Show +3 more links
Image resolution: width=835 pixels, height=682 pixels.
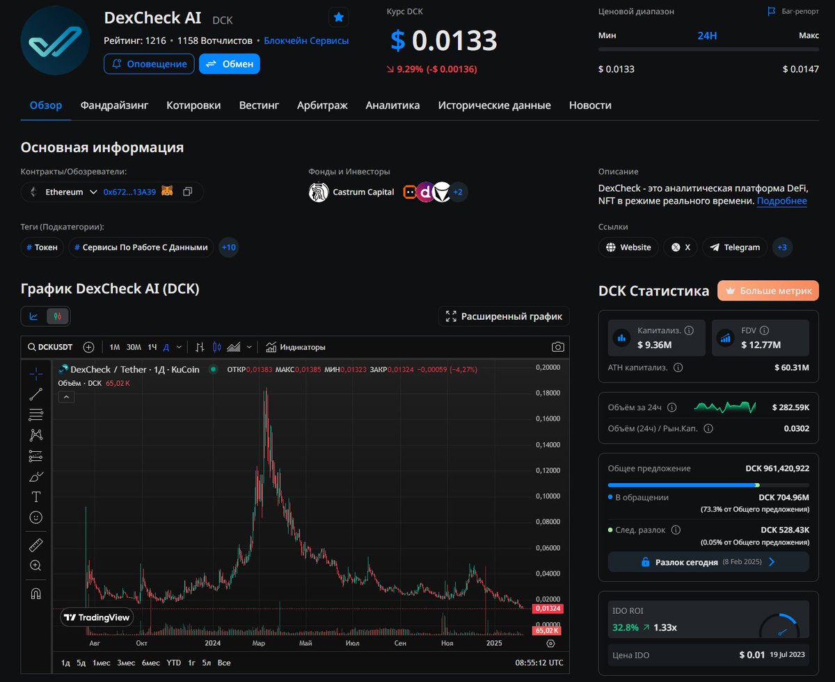pos(782,247)
